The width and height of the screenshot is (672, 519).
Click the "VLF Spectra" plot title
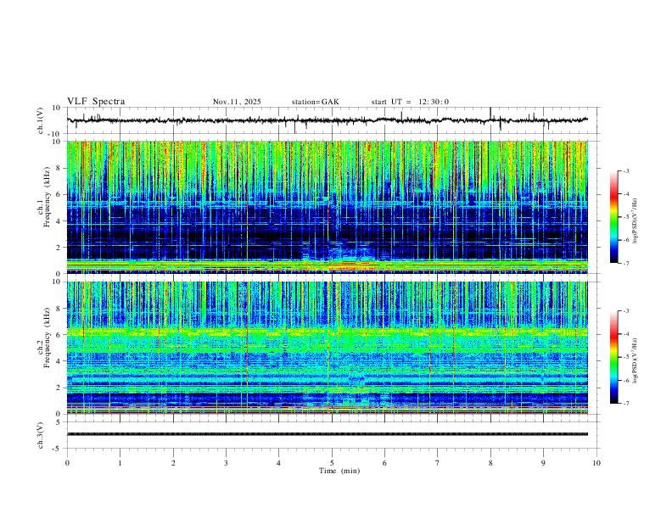click(x=96, y=101)
